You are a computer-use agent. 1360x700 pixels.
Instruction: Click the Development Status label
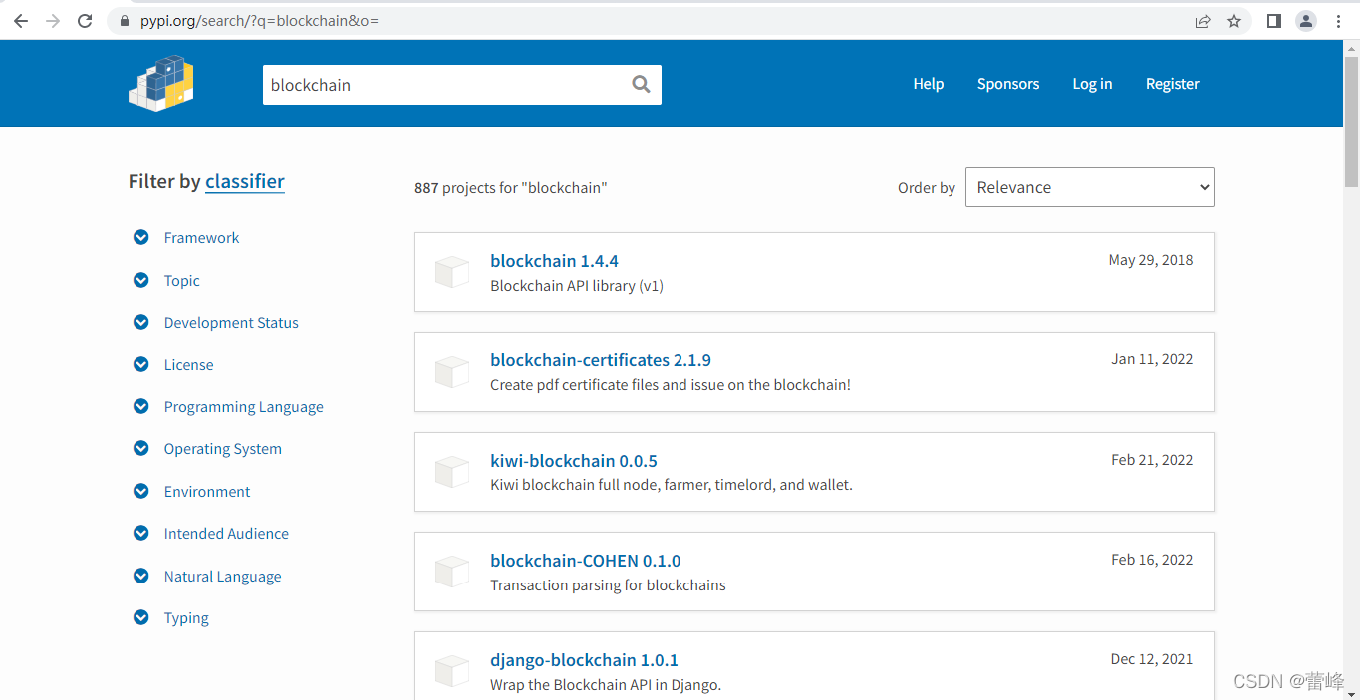[x=231, y=322]
